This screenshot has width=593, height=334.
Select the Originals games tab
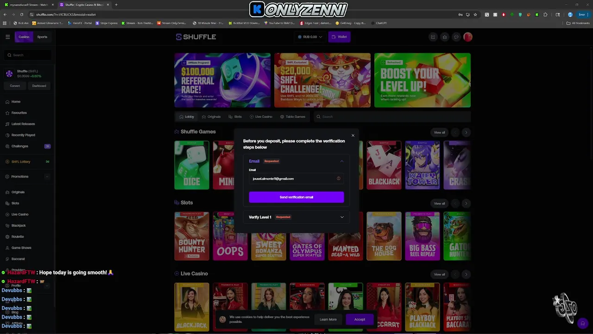211,116
